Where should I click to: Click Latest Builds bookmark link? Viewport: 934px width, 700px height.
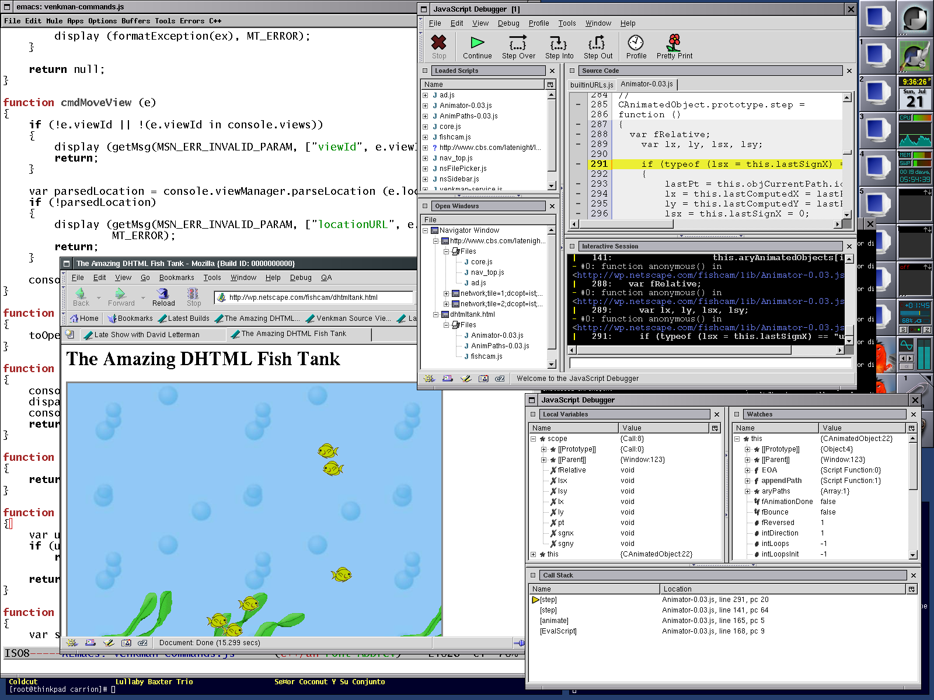pyautogui.click(x=183, y=318)
